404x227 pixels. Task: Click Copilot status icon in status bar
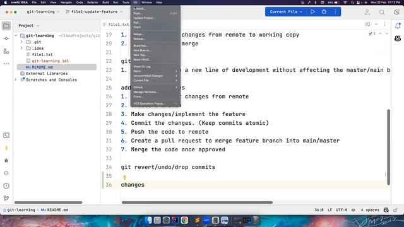386,210
